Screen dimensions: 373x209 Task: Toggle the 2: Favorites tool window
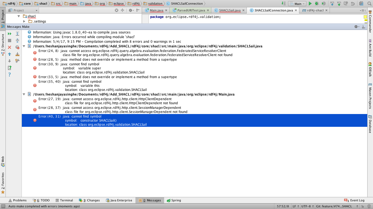coord(3,183)
